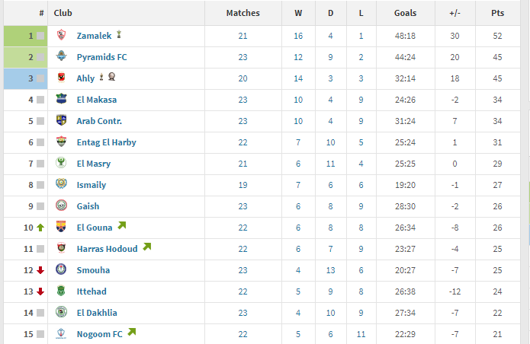Open the Arab Contr. club page

(x=99, y=121)
